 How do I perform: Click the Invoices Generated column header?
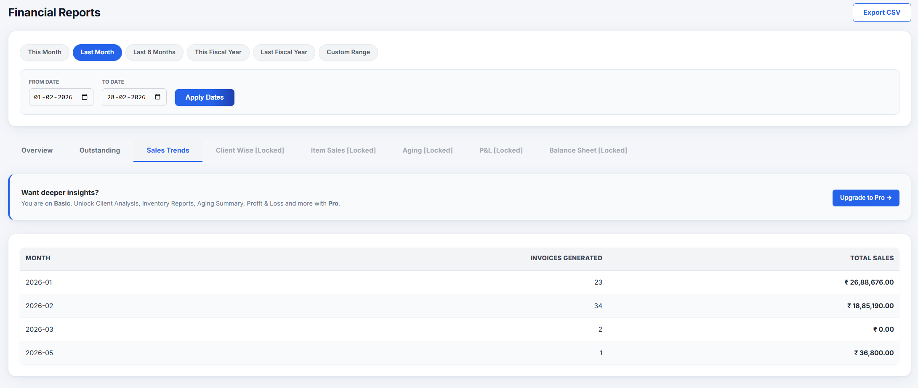566,258
